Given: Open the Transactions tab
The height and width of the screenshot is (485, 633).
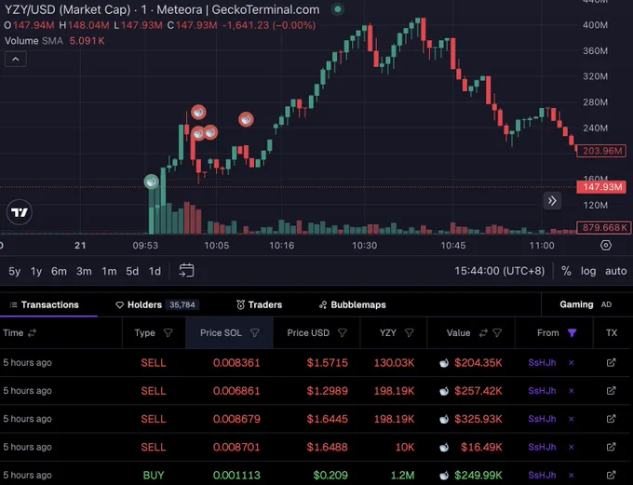Looking at the screenshot, I should point(45,304).
